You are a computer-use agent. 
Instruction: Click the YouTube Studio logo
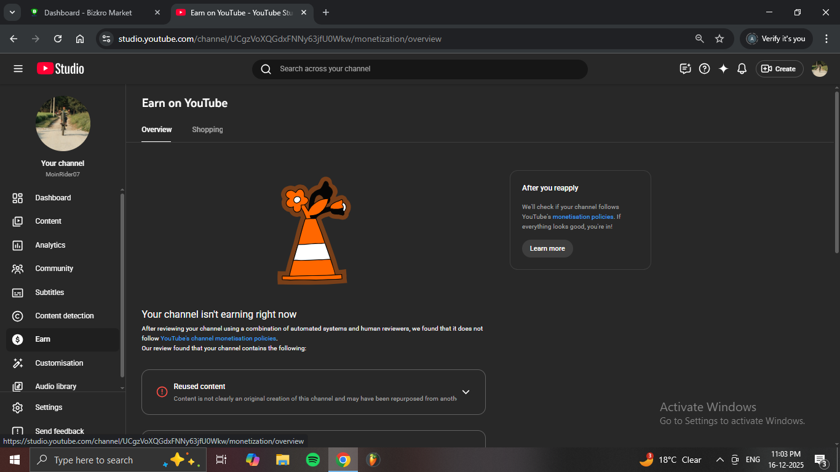click(60, 69)
